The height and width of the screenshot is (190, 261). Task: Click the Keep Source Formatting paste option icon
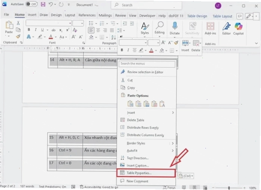130,104
